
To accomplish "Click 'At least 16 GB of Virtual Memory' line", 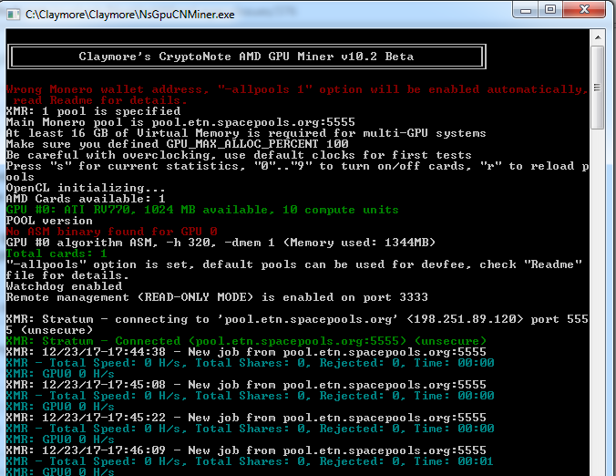I will [246, 133].
